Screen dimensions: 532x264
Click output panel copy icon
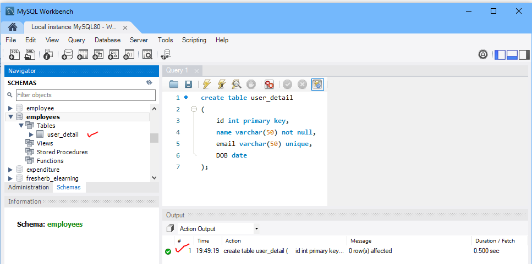pos(170,229)
